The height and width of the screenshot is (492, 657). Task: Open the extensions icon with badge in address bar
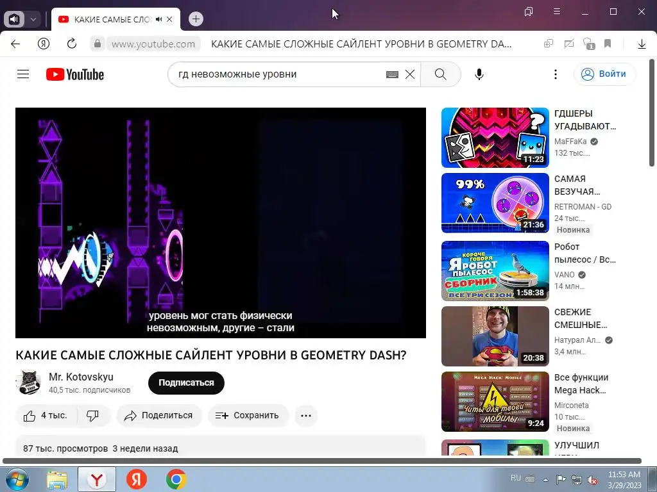pos(589,44)
